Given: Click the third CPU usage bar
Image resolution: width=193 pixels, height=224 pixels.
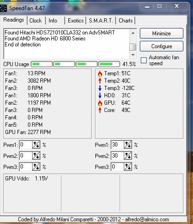Looking at the screenshot, I should [87, 64].
